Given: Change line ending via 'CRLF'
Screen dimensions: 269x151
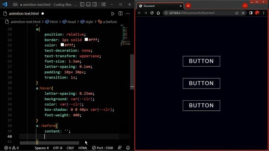Looking at the screenshot, I should 70,148.
